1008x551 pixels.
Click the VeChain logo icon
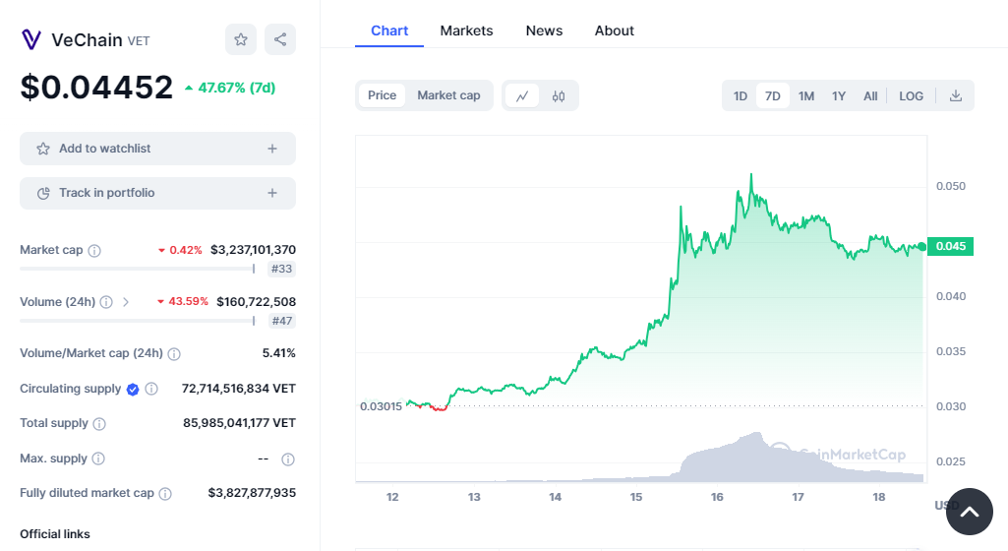30,40
